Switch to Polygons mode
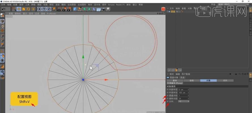The image size is (252, 113). click(x=3, y=45)
